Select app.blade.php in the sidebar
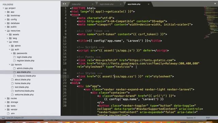218x123 pixels. coord(24,72)
